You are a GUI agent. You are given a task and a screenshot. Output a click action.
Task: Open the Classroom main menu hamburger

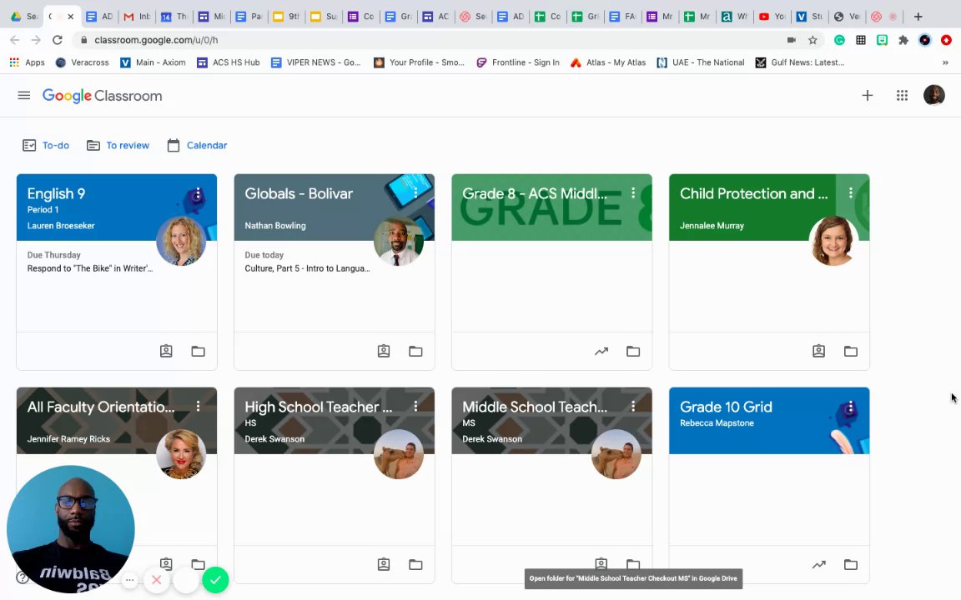click(24, 96)
